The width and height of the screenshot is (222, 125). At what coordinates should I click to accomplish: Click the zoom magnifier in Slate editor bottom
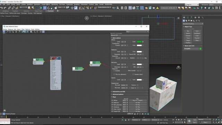coord(137,114)
